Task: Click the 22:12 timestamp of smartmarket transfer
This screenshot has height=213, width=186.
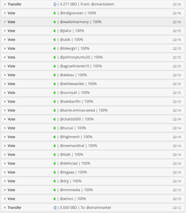Action: [x=177, y=208]
